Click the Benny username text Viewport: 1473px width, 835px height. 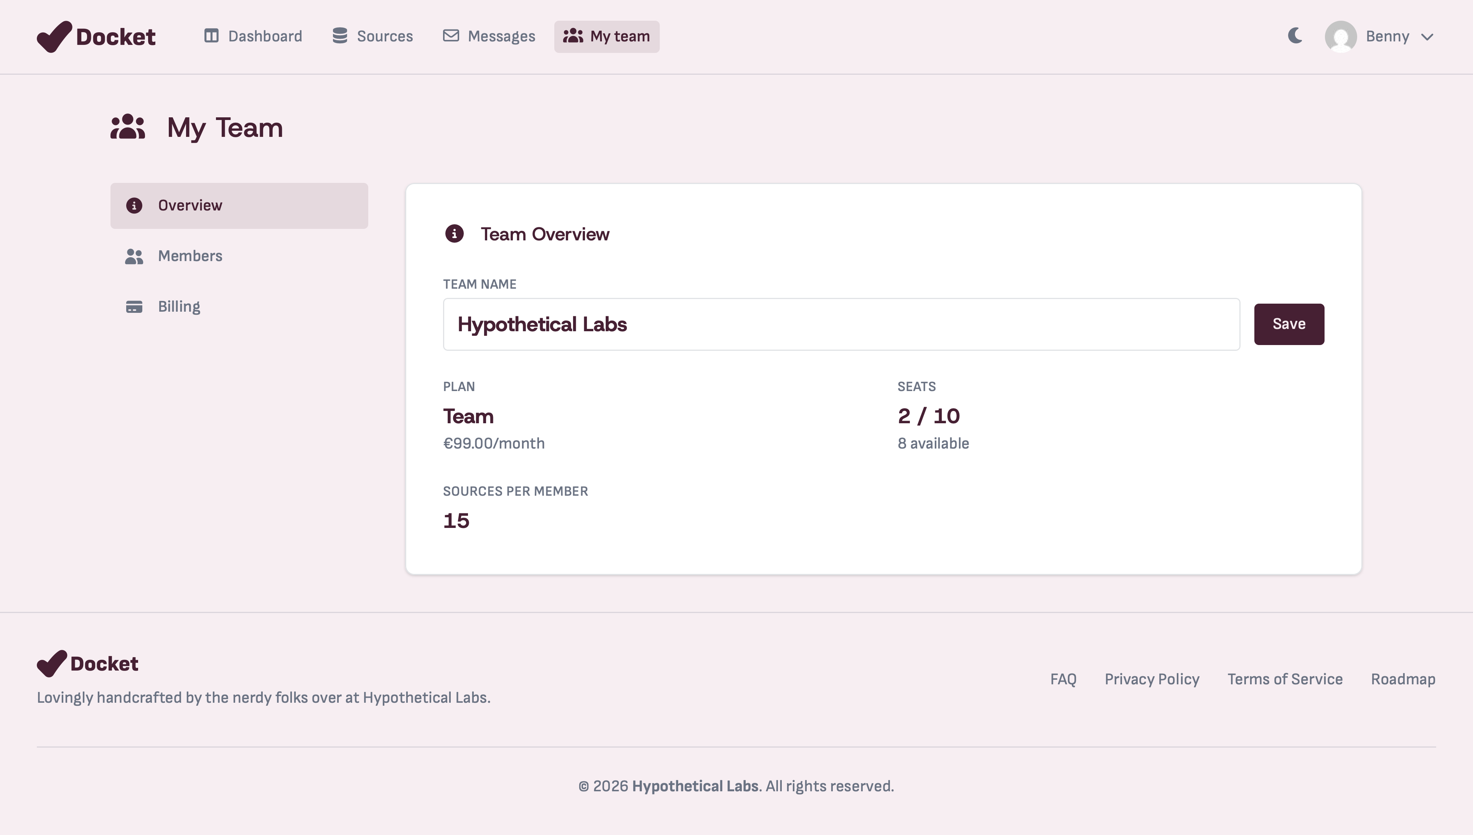coord(1387,37)
